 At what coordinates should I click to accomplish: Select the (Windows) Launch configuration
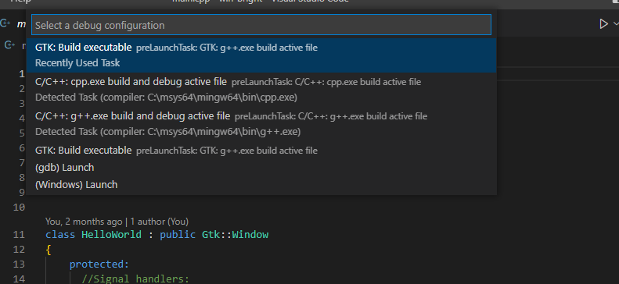(x=261, y=184)
